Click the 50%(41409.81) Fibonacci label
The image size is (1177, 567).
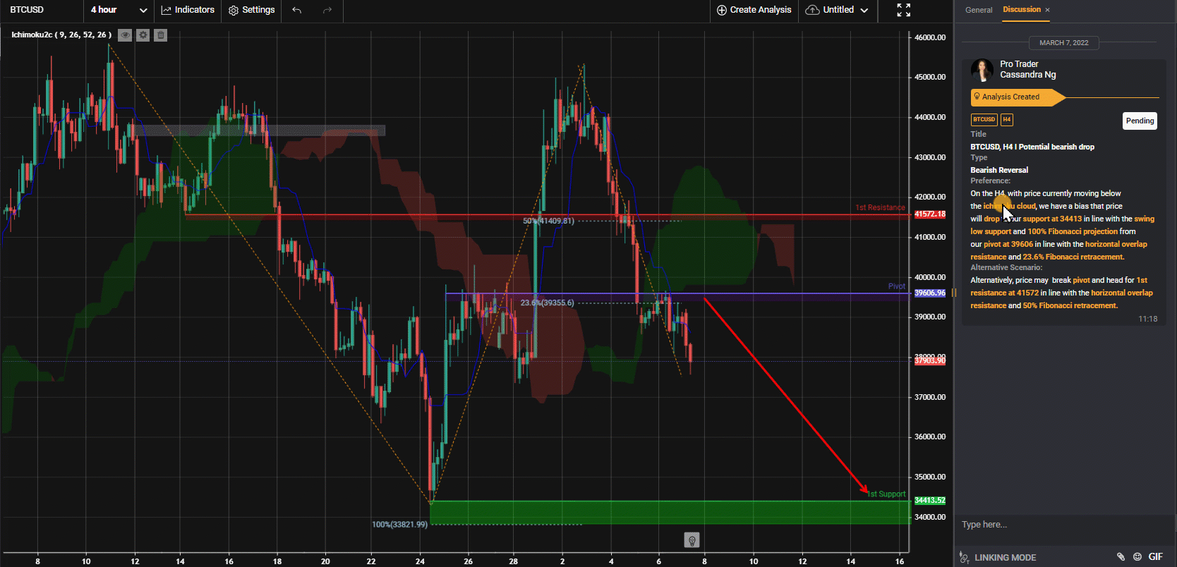pyautogui.click(x=548, y=221)
